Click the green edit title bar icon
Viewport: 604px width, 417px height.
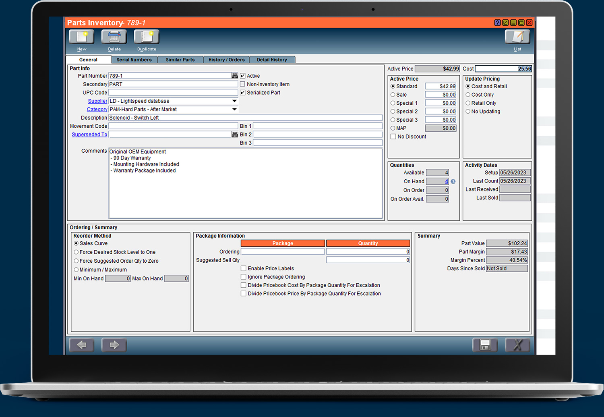[505, 23]
